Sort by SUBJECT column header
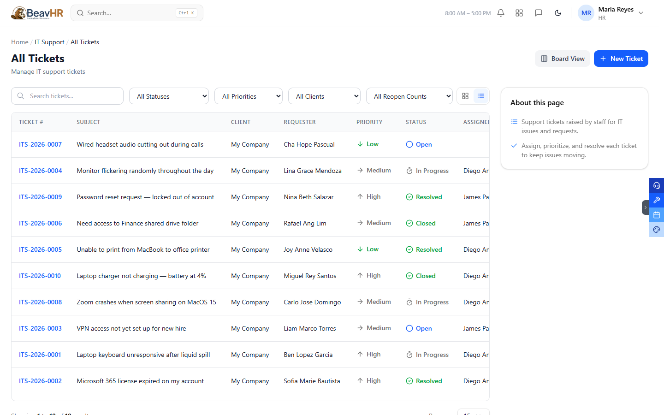Image resolution: width=664 pixels, height=415 pixels. point(89,122)
